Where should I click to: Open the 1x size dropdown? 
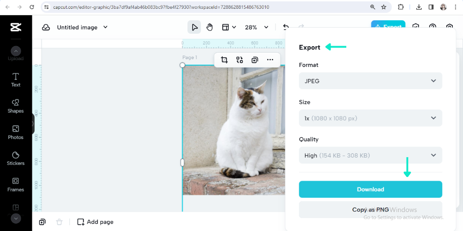(370, 118)
